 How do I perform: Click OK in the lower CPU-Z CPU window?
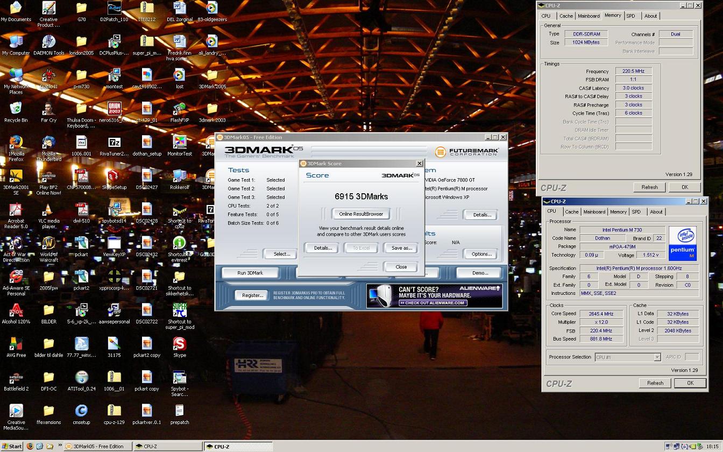click(690, 383)
